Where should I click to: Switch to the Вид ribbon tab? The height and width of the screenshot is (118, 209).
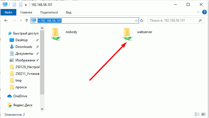(x=68, y=12)
